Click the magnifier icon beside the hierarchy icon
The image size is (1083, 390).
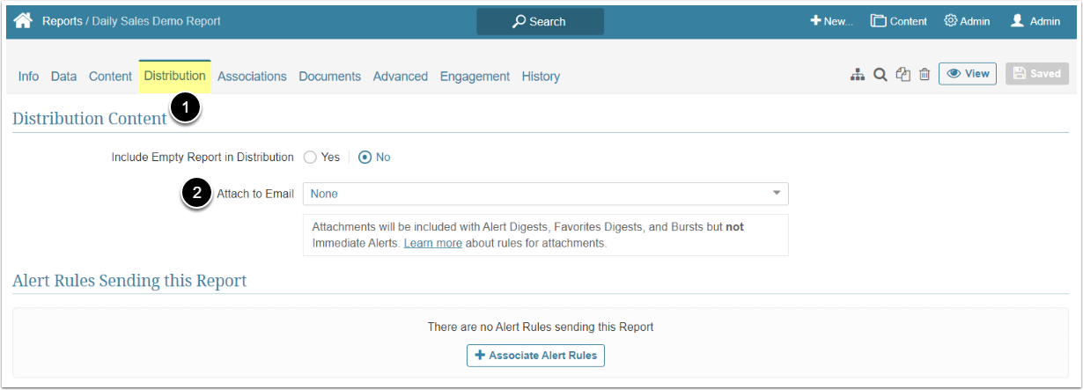880,76
